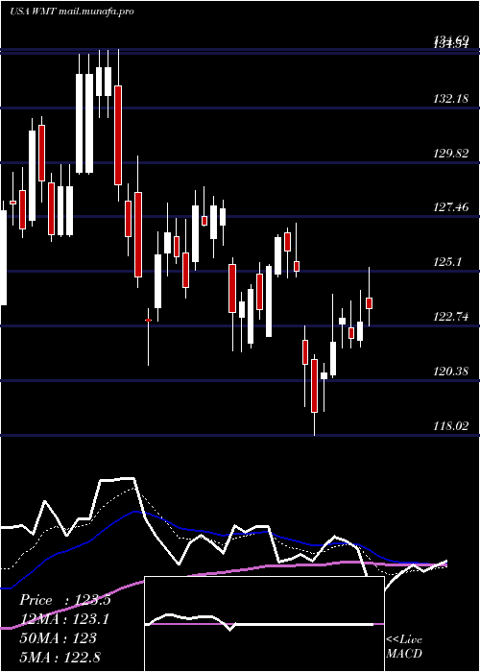This screenshot has height=672, width=480.
Task: Click the '12MA : 123.1' readout
Action: [64, 619]
